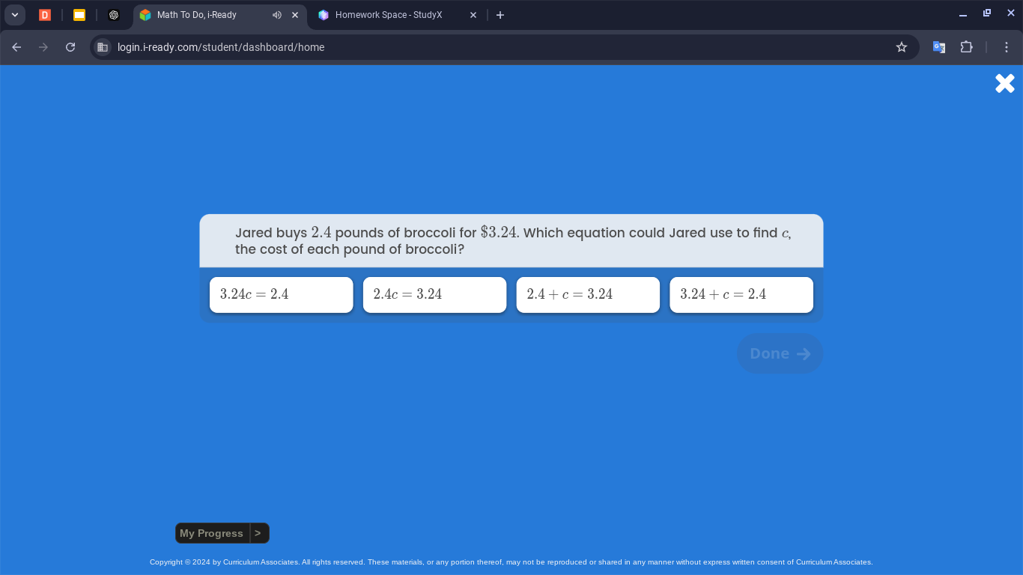The image size is (1023, 575).
Task: Reload the current page
Action: click(x=70, y=47)
